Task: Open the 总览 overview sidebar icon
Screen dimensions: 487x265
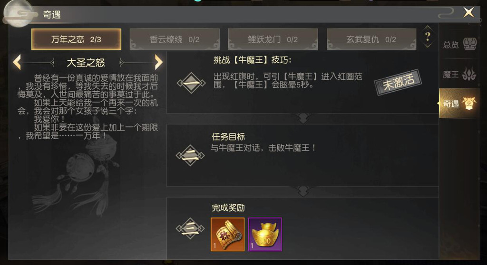Action: 459,44
